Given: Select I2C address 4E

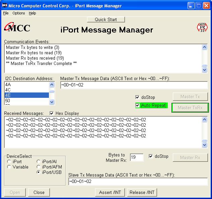Looking at the screenshot, I should pos(27,95).
